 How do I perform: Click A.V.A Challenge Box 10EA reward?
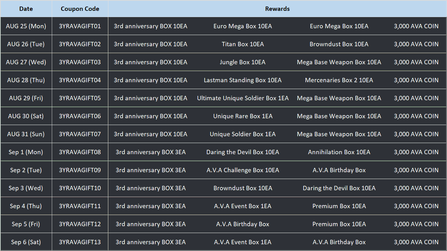pyautogui.click(x=242, y=170)
